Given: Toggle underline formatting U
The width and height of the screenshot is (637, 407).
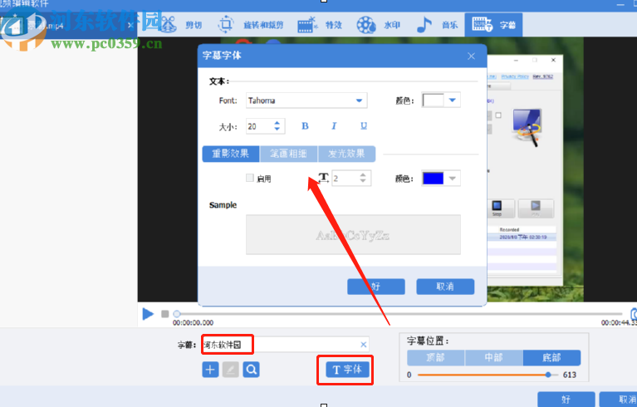Looking at the screenshot, I should coord(364,126).
